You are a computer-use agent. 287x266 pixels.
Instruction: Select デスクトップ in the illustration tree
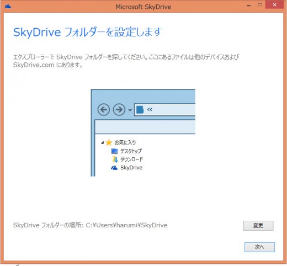[x=131, y=151]
